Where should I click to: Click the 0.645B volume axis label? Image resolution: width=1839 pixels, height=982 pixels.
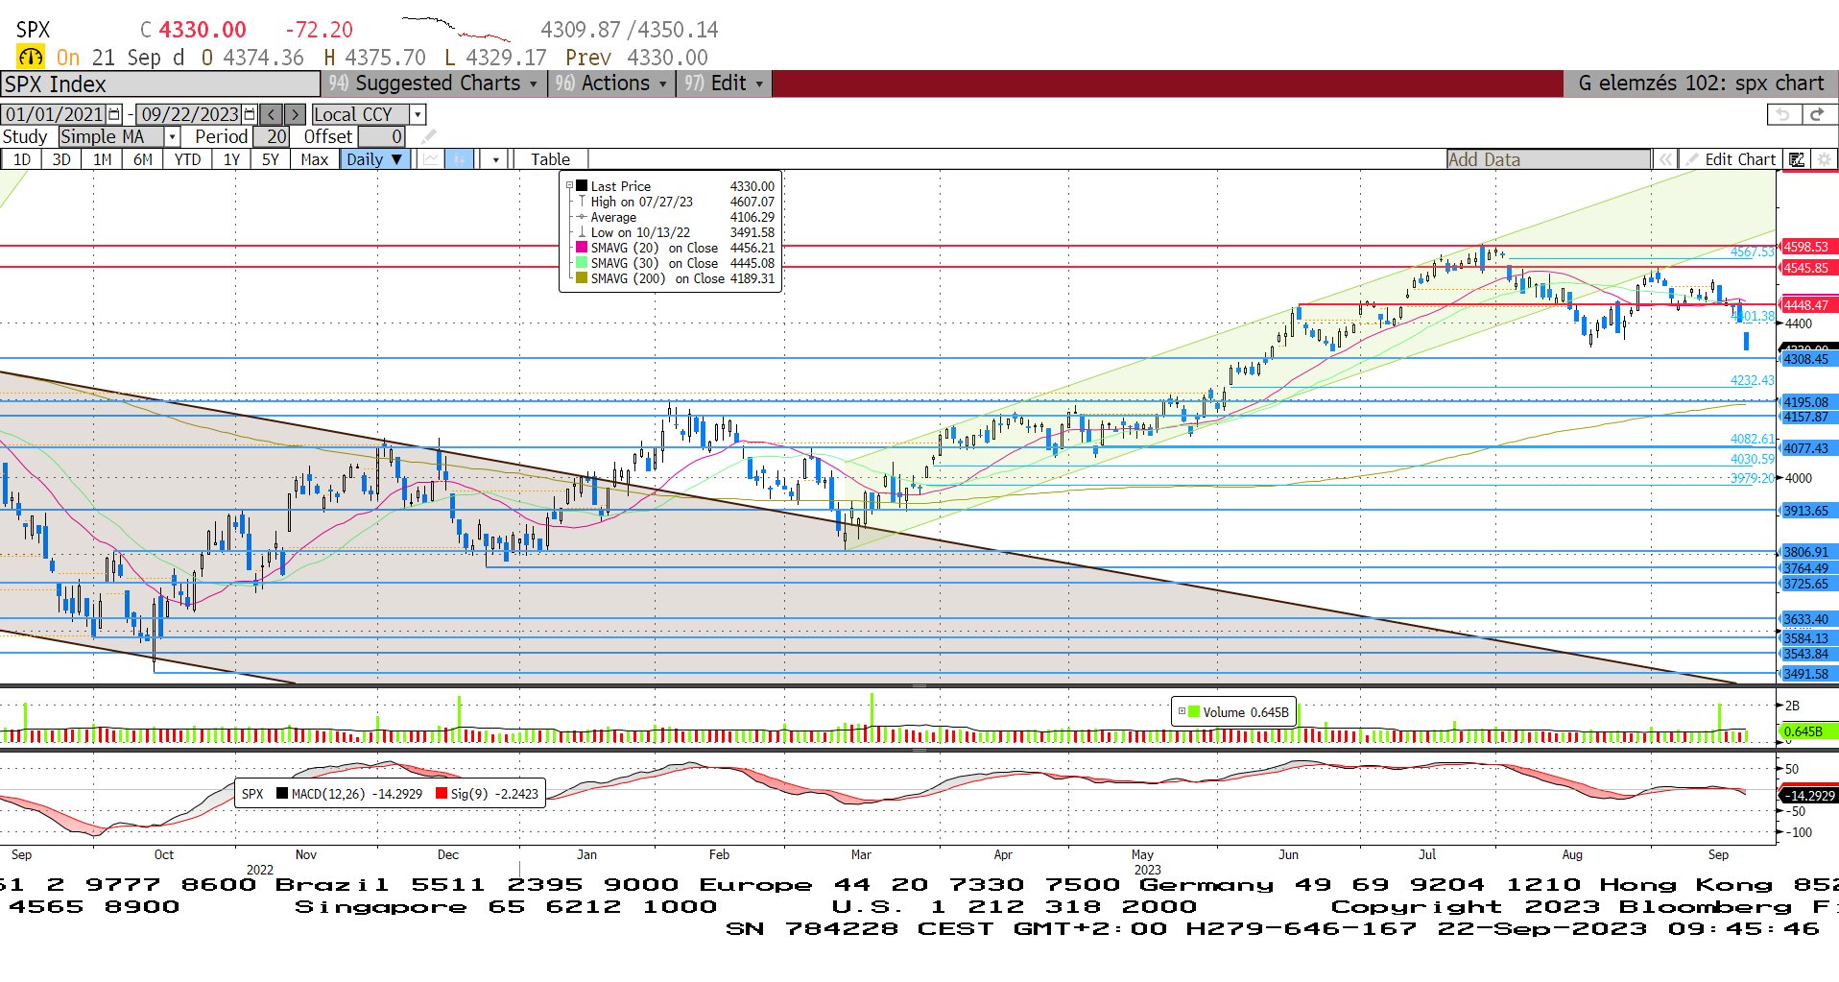pyautogui.click(x=1809, y=731)
